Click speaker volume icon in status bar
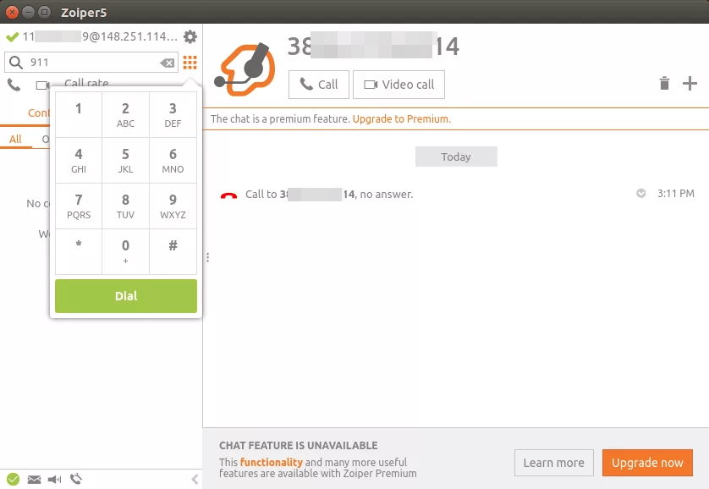The image size is (709, 489). coord(54,480)
